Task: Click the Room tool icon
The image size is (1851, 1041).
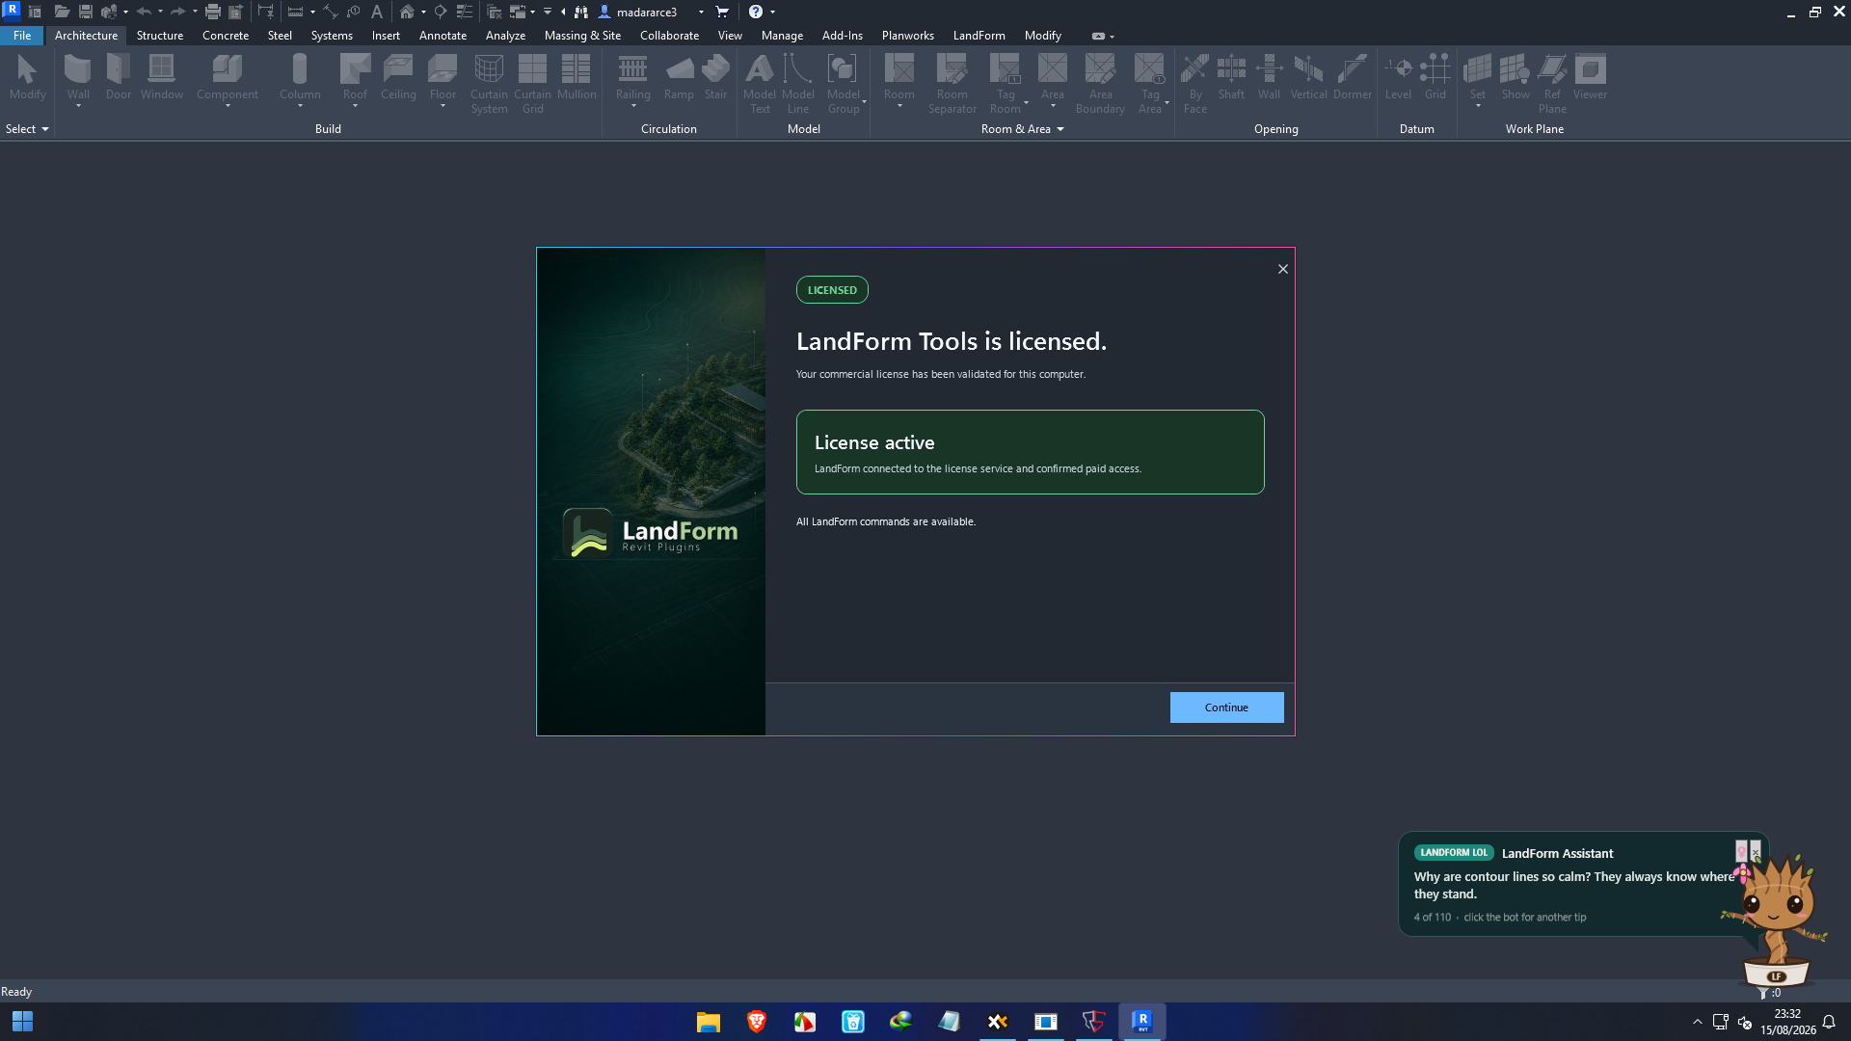Action: [899, 69]
